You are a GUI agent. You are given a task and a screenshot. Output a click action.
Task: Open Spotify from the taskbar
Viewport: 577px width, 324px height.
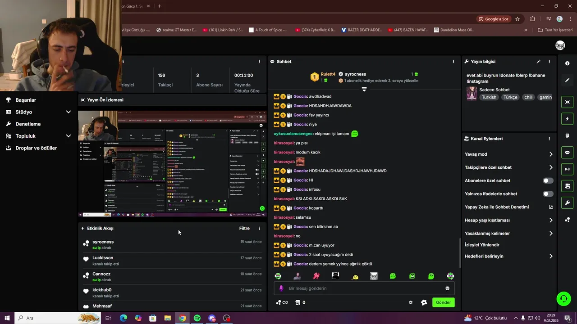click(197, 318)
